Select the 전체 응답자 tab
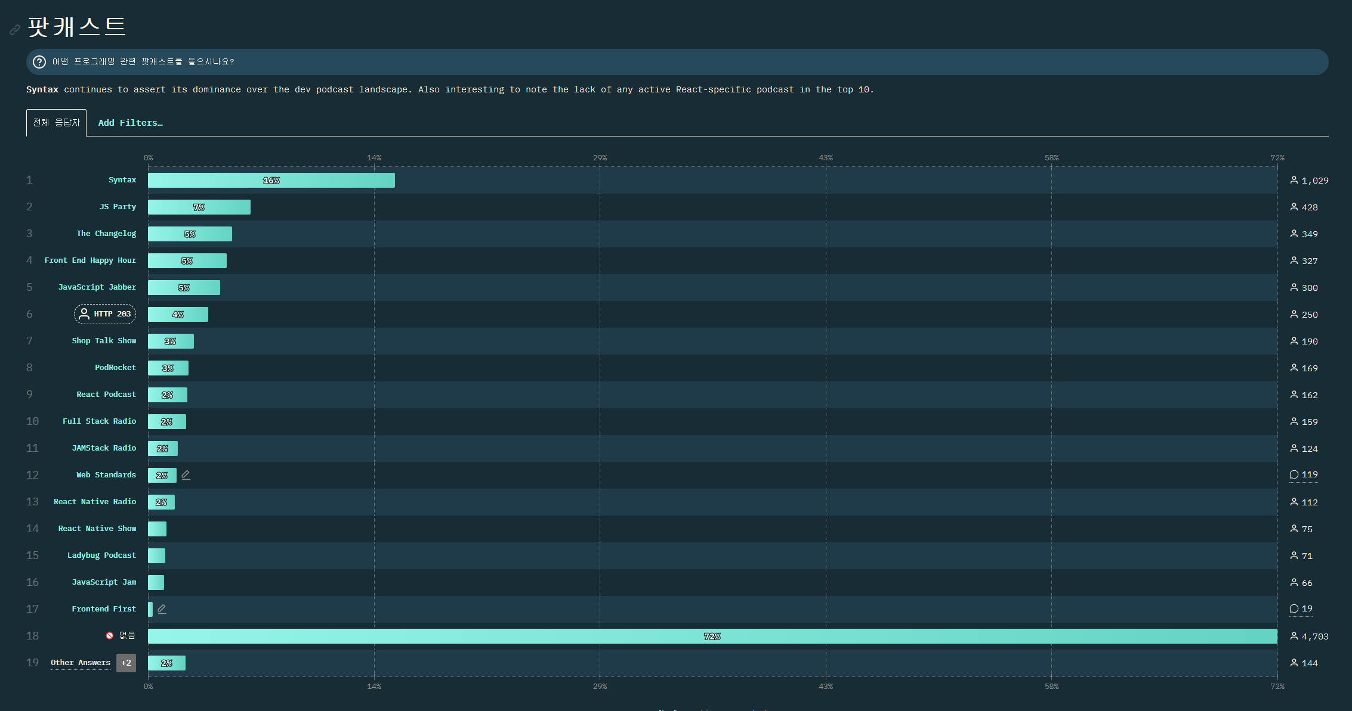 coord(56,123)
